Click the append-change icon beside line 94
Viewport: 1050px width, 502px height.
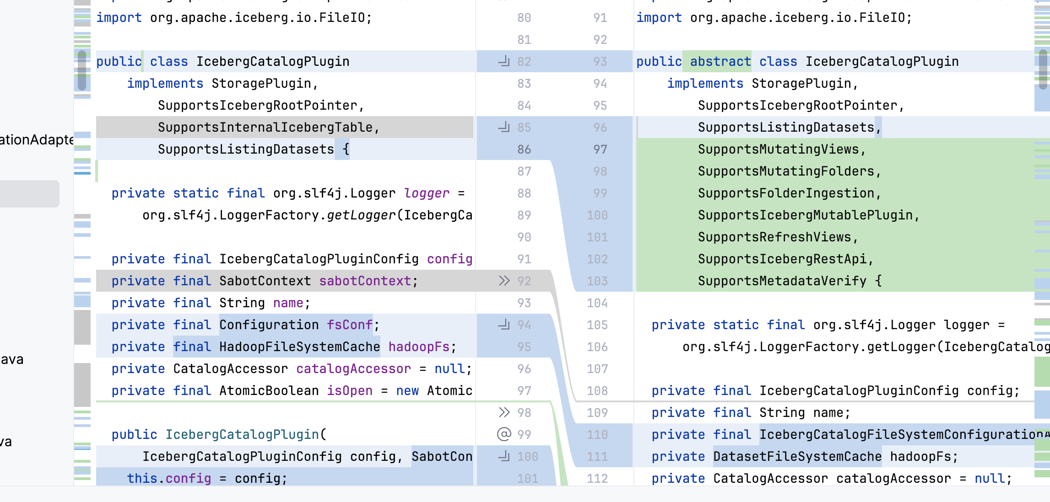click(x=503, y=325)
